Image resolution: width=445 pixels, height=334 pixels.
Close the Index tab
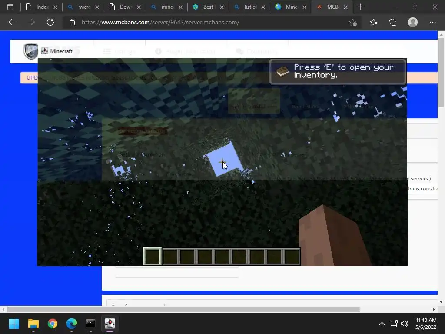point(55,7)
